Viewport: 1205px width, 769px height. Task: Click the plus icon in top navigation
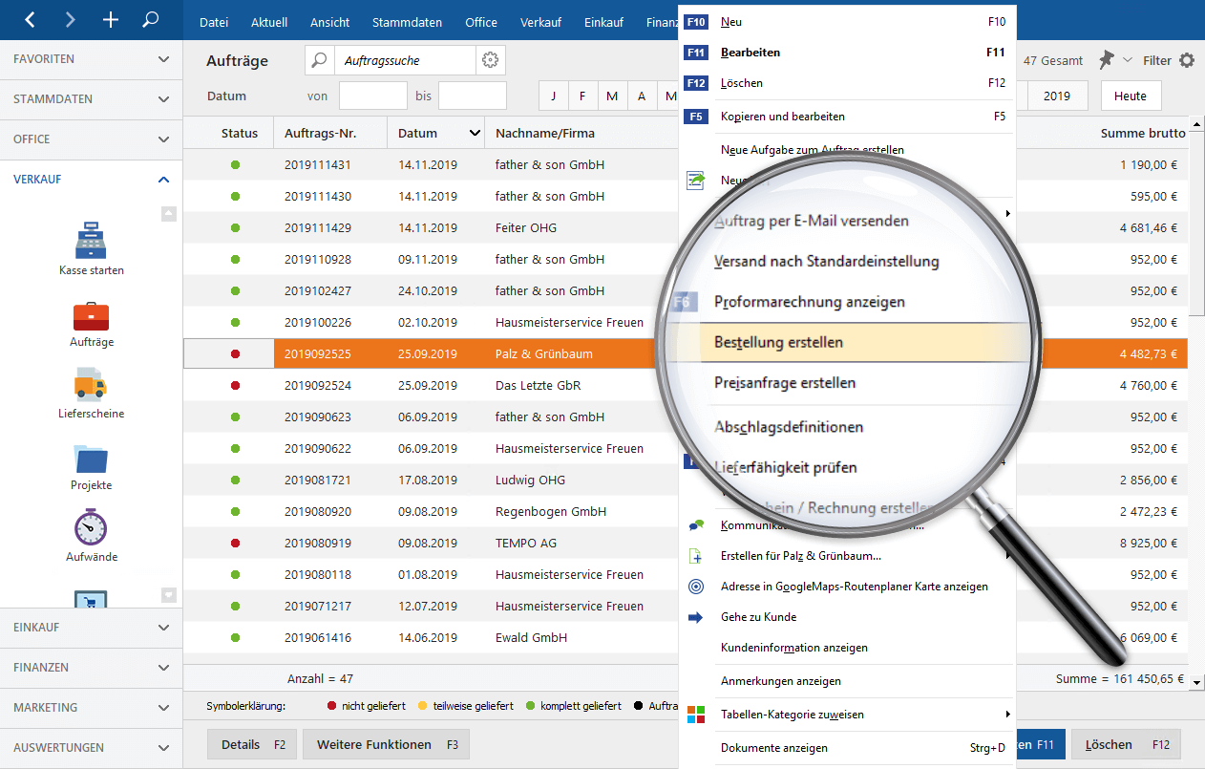(x=111, y=19)
